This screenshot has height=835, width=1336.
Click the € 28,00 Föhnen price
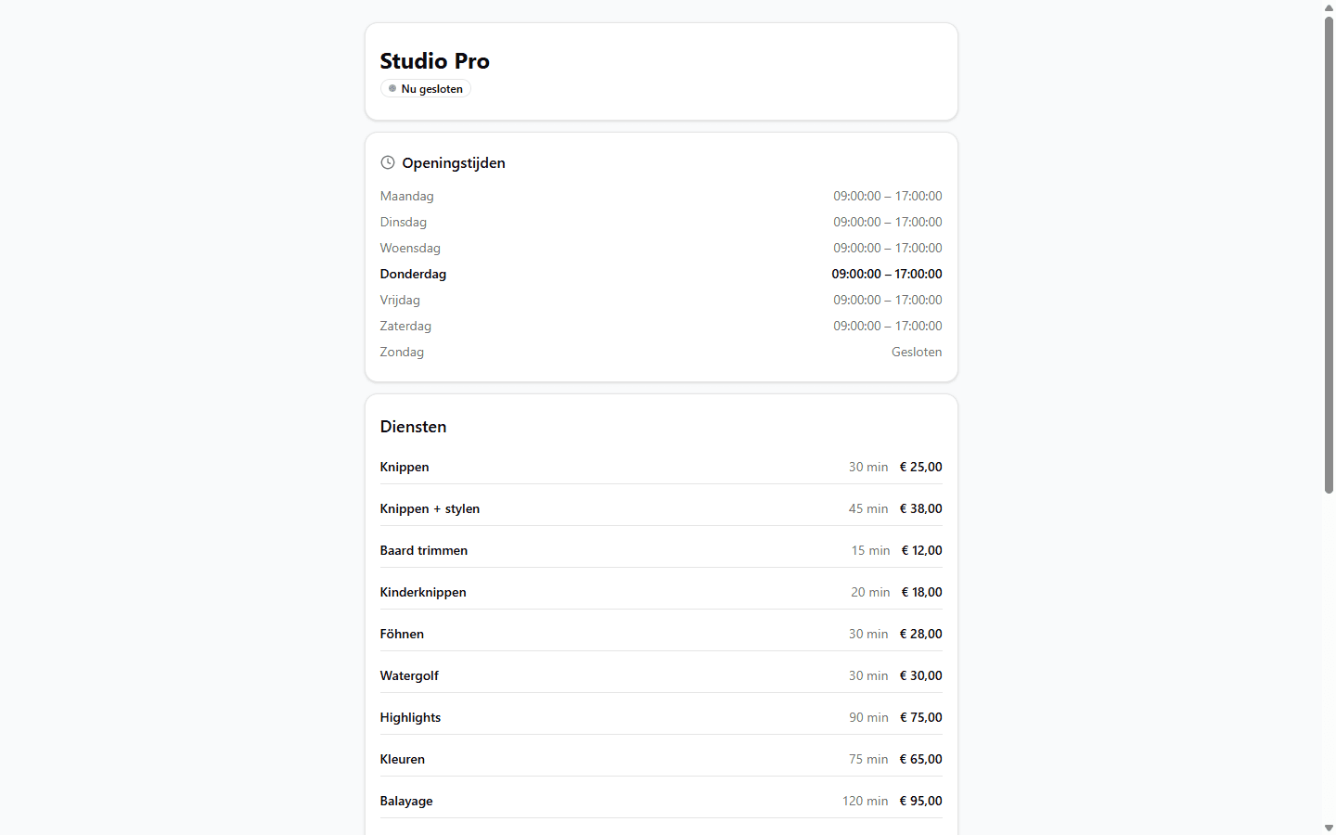coord(921,634)
